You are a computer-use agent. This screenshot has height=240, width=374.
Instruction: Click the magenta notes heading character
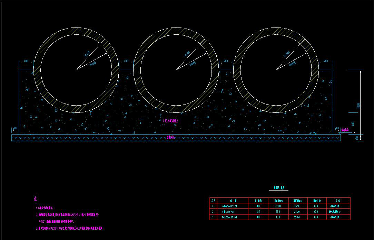pyautogui.click(x=35, y=199)
